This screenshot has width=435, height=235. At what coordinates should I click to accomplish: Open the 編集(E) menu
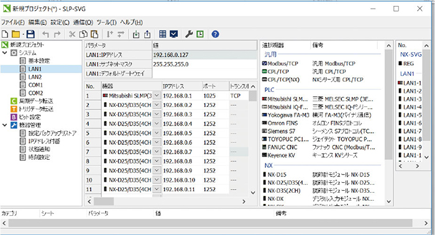(37, 22)
